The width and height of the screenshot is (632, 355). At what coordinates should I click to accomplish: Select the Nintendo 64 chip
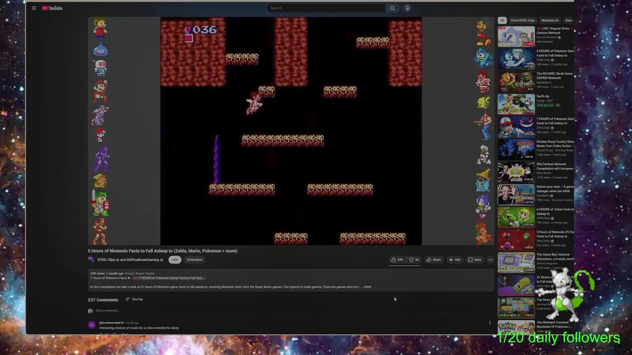click(x=550, y=20)
